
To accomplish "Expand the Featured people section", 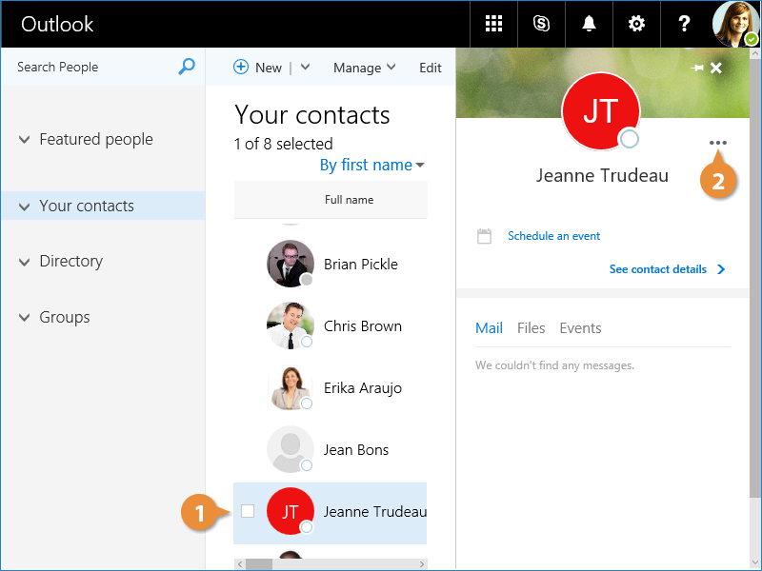I will pos(25,140).
